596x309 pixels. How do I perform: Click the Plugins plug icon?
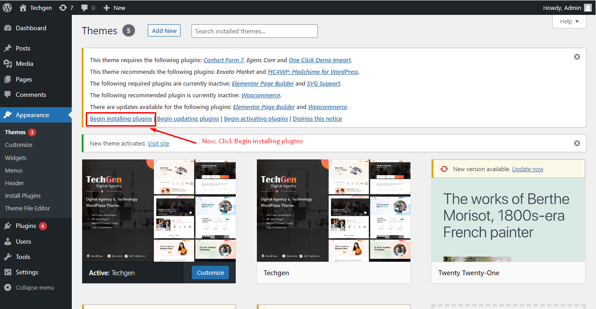(x=8, y=226)
